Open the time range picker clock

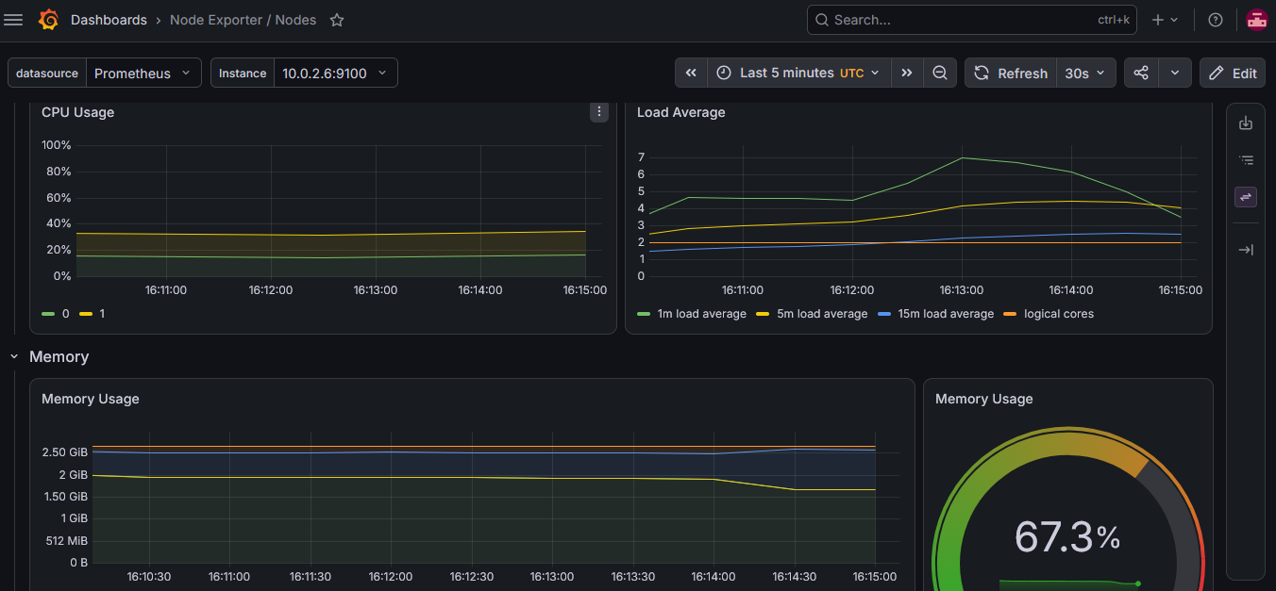coord(798,73)
